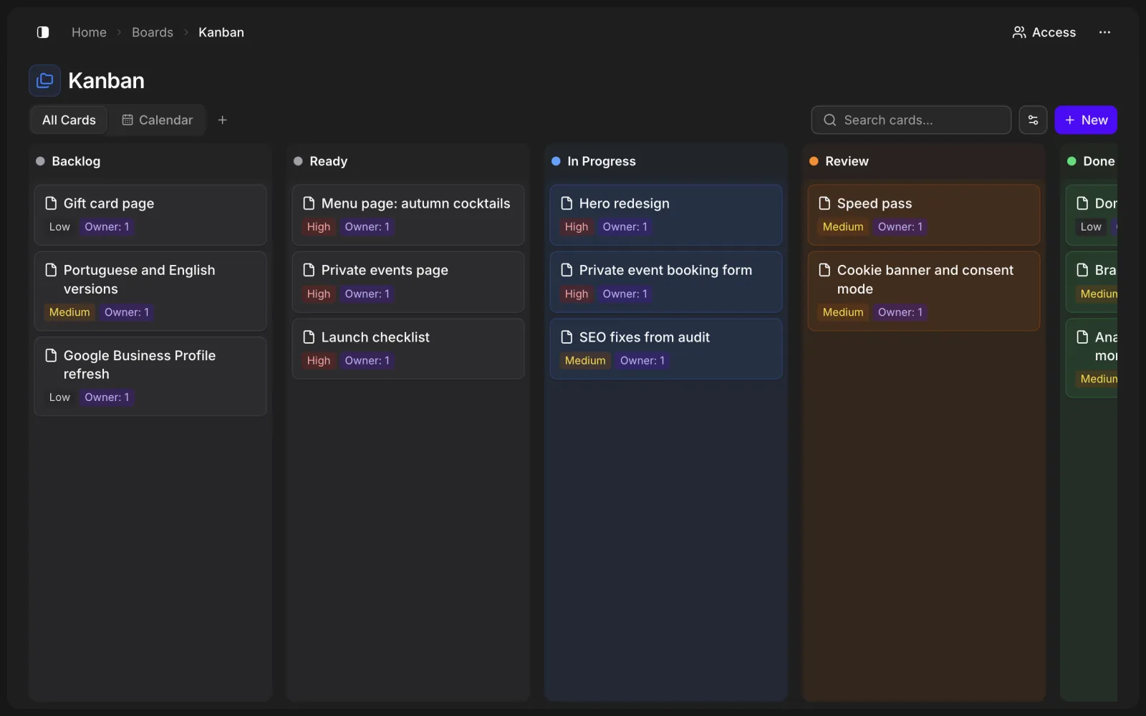Click the document icon on Menu page card
Viewport: 1146px width, 716px height.
tap(309, 203)
